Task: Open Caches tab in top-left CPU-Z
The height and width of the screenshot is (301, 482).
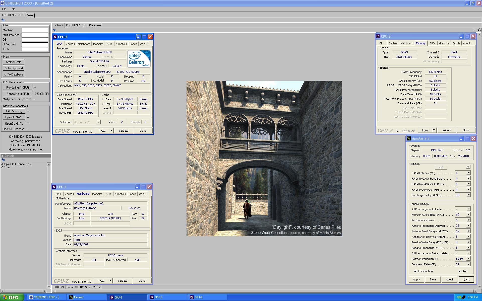Action: [x=70, y=44]
